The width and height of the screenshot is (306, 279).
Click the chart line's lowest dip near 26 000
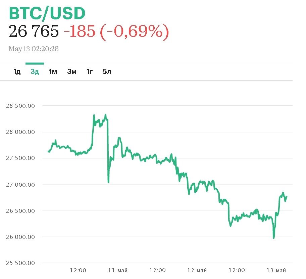274,238
